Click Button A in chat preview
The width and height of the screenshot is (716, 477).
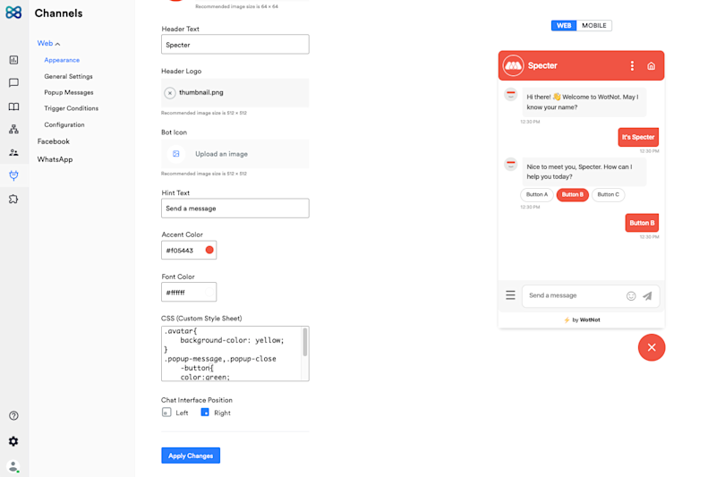click(537, 194)
